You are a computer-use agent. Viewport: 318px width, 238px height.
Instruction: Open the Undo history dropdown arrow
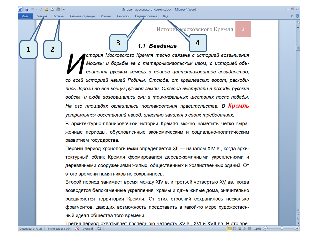click(36, 10)
